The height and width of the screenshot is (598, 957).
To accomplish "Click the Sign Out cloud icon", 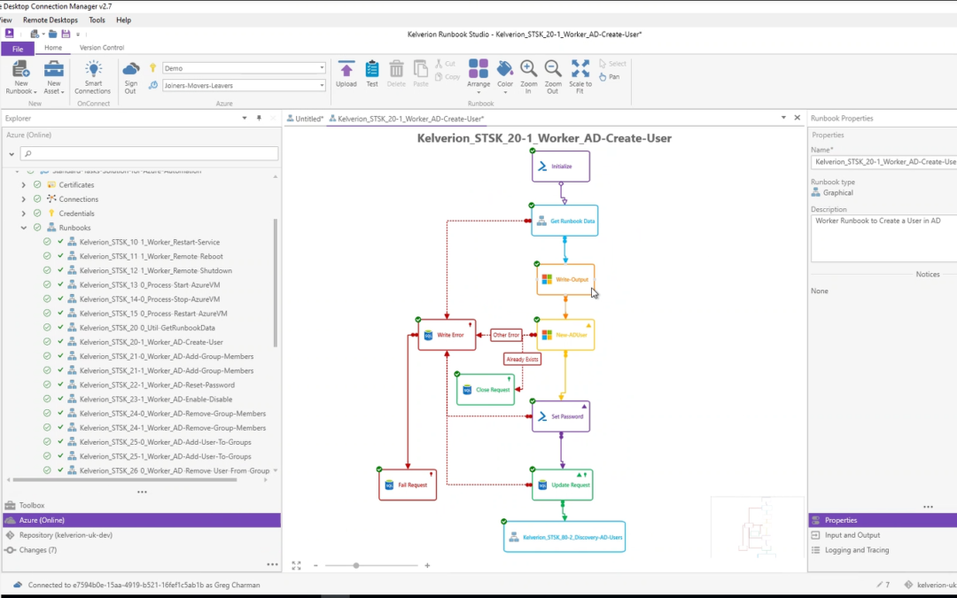I will [x=130, y=69].
